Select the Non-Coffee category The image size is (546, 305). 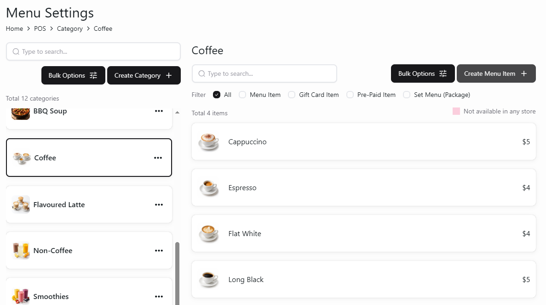coord(89,250)
